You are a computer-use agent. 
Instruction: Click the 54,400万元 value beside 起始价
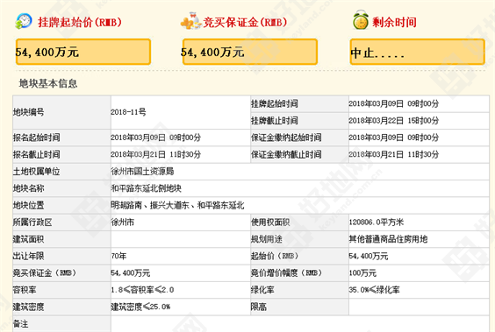pyautogui.click(x=369, y=257)
